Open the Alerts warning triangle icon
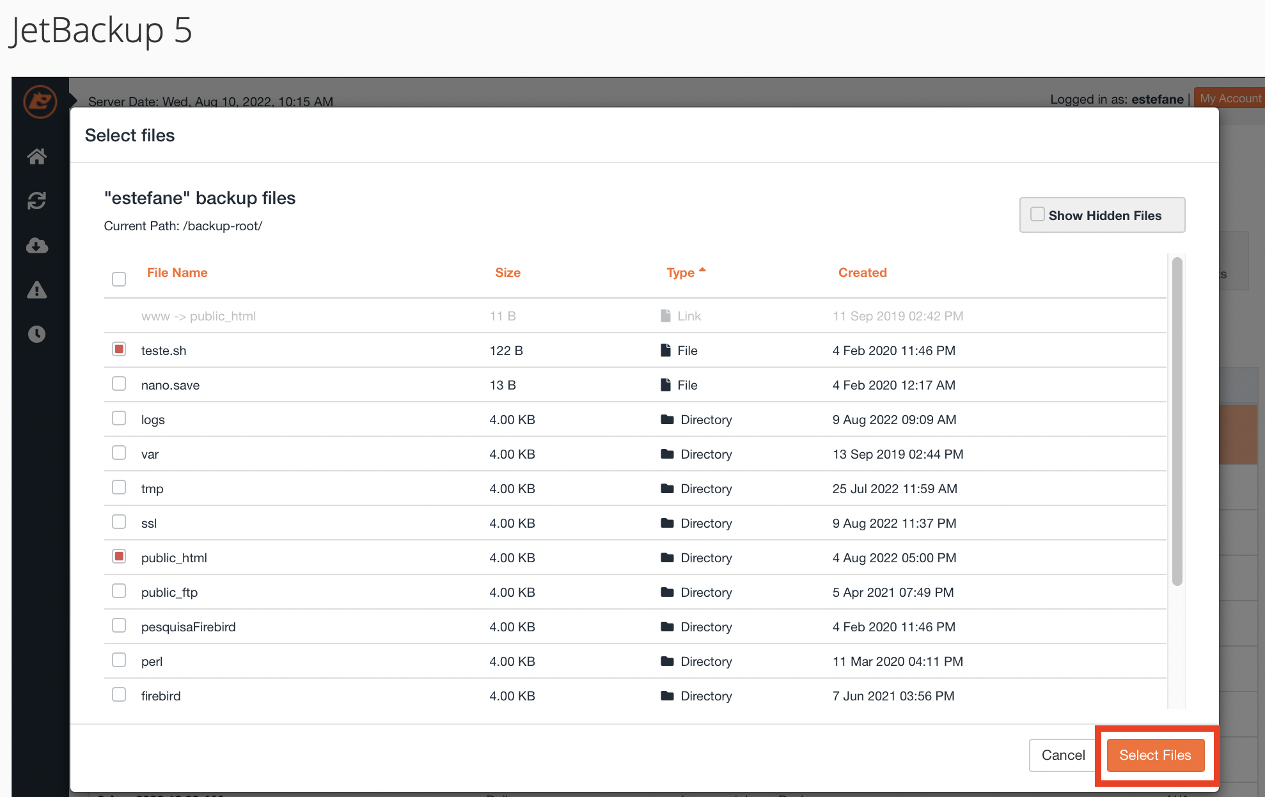Screen dimensions: 1265x797 (37, 290)
